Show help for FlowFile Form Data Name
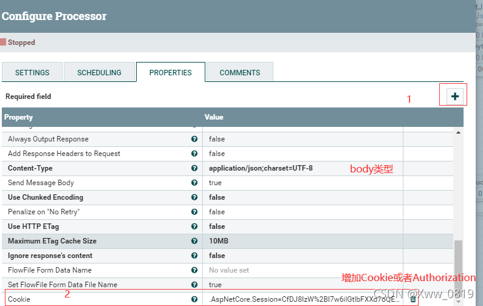This screenshot has height=306, width=483. coord(194,270)
